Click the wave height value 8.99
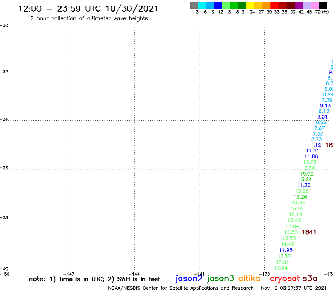 (321, 122)
